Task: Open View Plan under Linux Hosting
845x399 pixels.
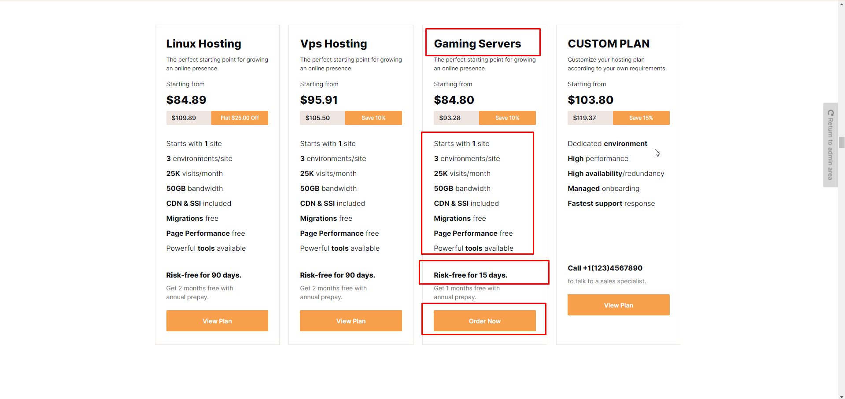Action: [217, 321]
